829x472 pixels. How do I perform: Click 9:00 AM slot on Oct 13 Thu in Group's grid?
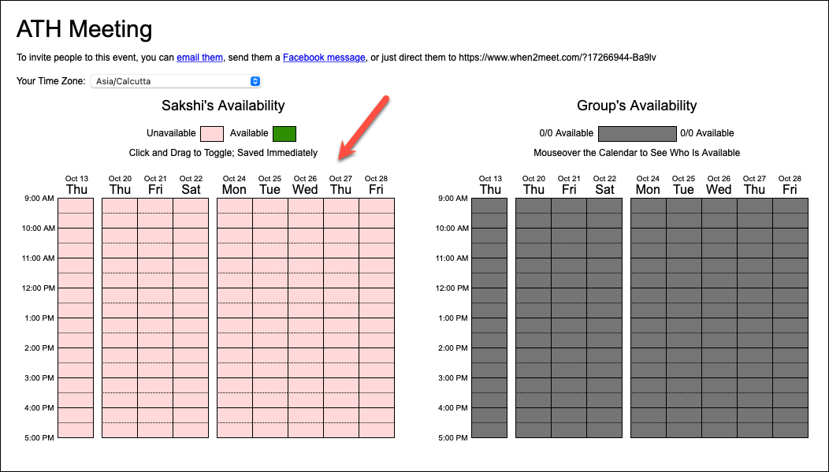(489, 206)
